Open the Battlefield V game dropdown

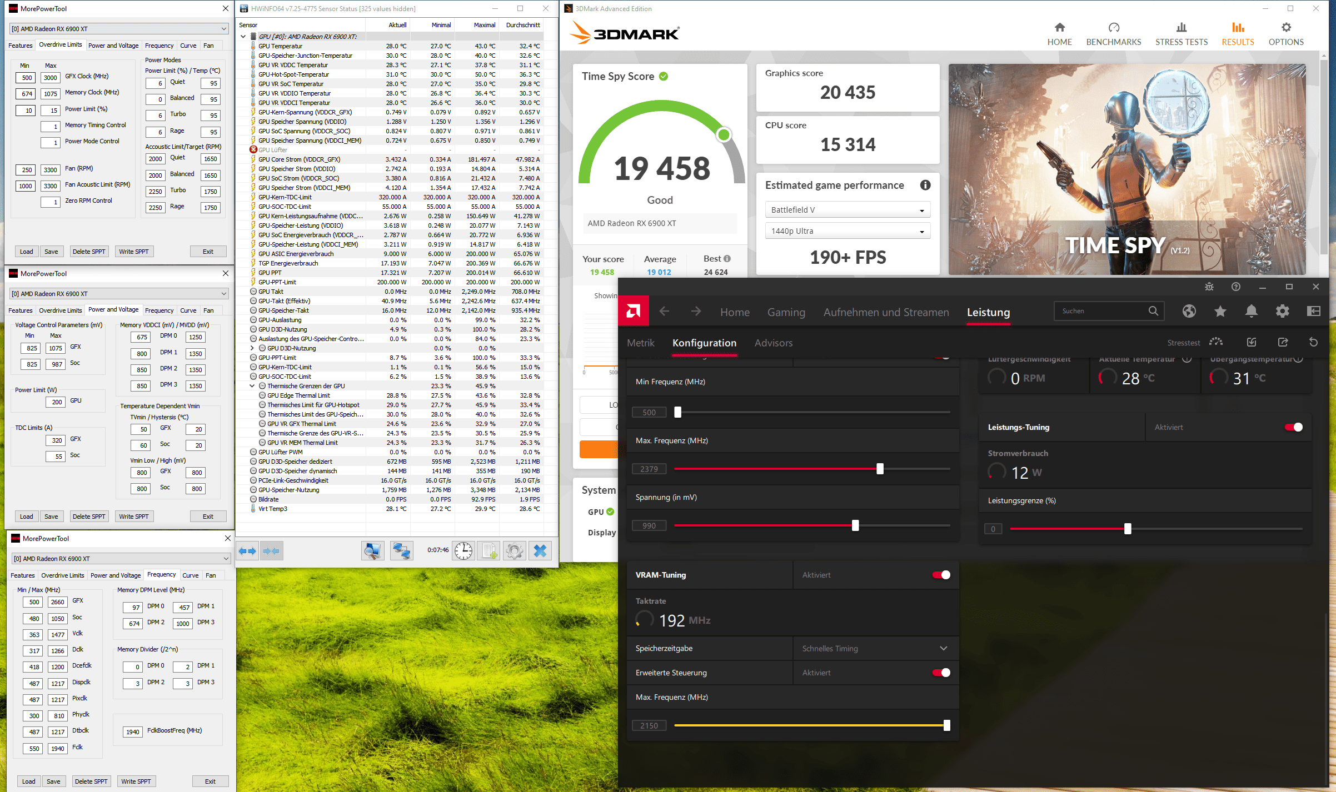847,210
